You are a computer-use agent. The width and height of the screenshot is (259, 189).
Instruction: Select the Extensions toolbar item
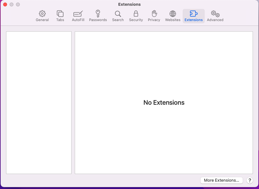point(194,16)
